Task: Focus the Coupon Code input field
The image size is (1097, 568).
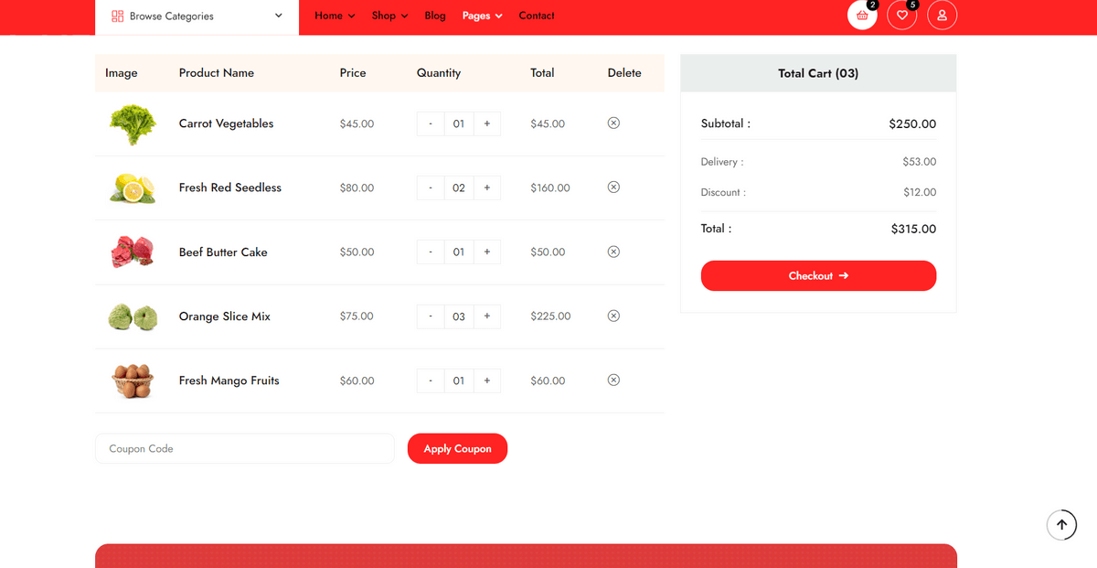Action: 244,448
